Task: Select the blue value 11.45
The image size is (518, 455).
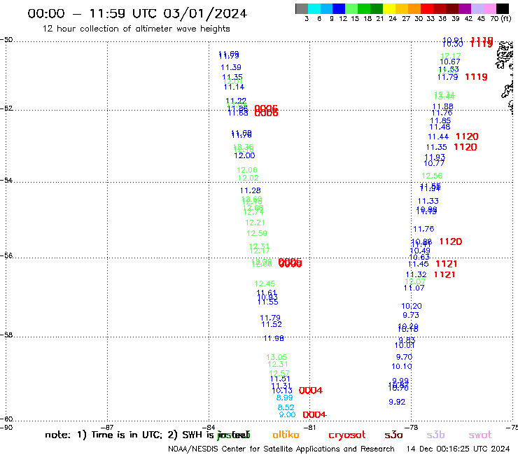Action: coord(419,264)
